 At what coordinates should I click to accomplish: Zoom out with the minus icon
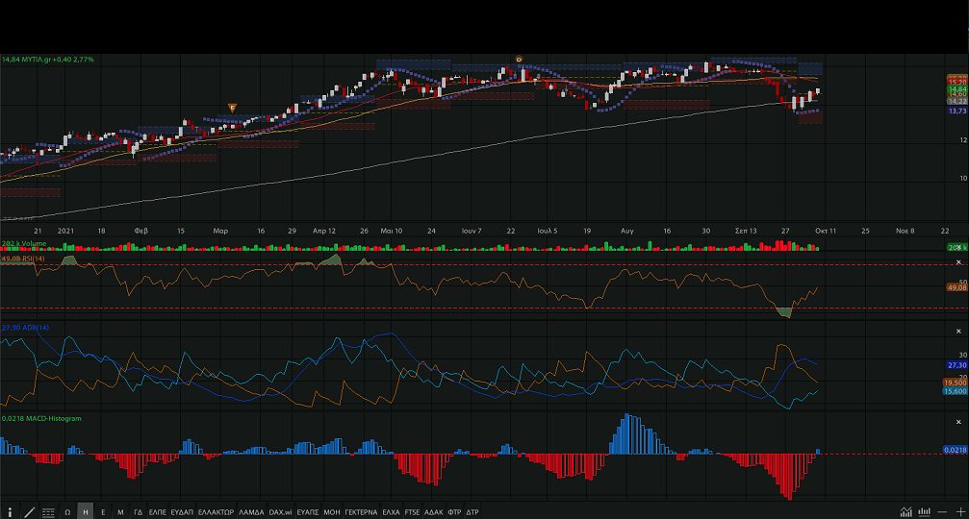pyautogui.click(x=942, y=511)
